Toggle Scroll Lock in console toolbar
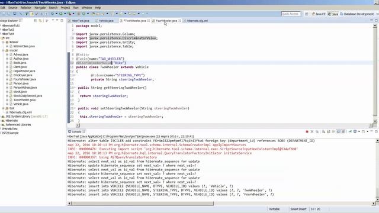 tap(329, 131)
